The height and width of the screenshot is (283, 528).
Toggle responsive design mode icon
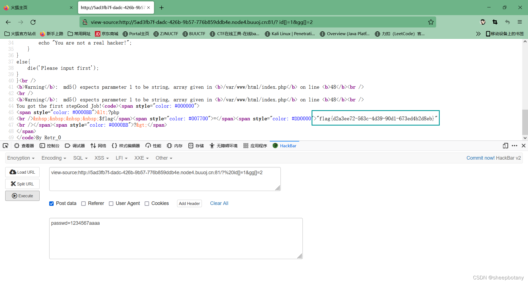click(x=505, y=146)
